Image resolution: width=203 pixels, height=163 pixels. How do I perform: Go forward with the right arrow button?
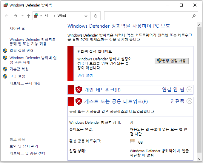(16, 16)
